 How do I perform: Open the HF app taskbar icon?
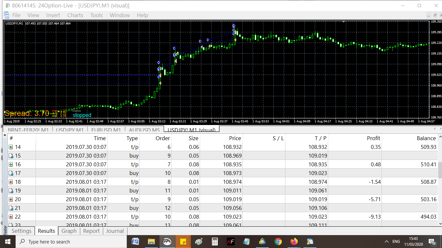(x=230, y=242)
